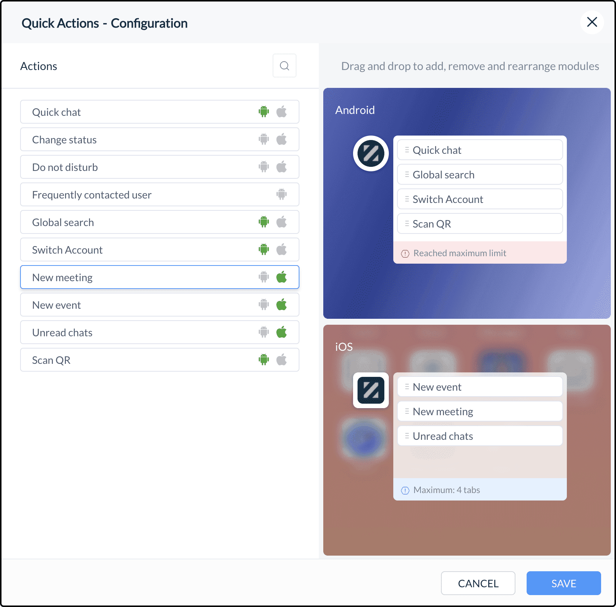Grab drag handle of New event in iOS panel
616x607 pixels.
[407, 387]
